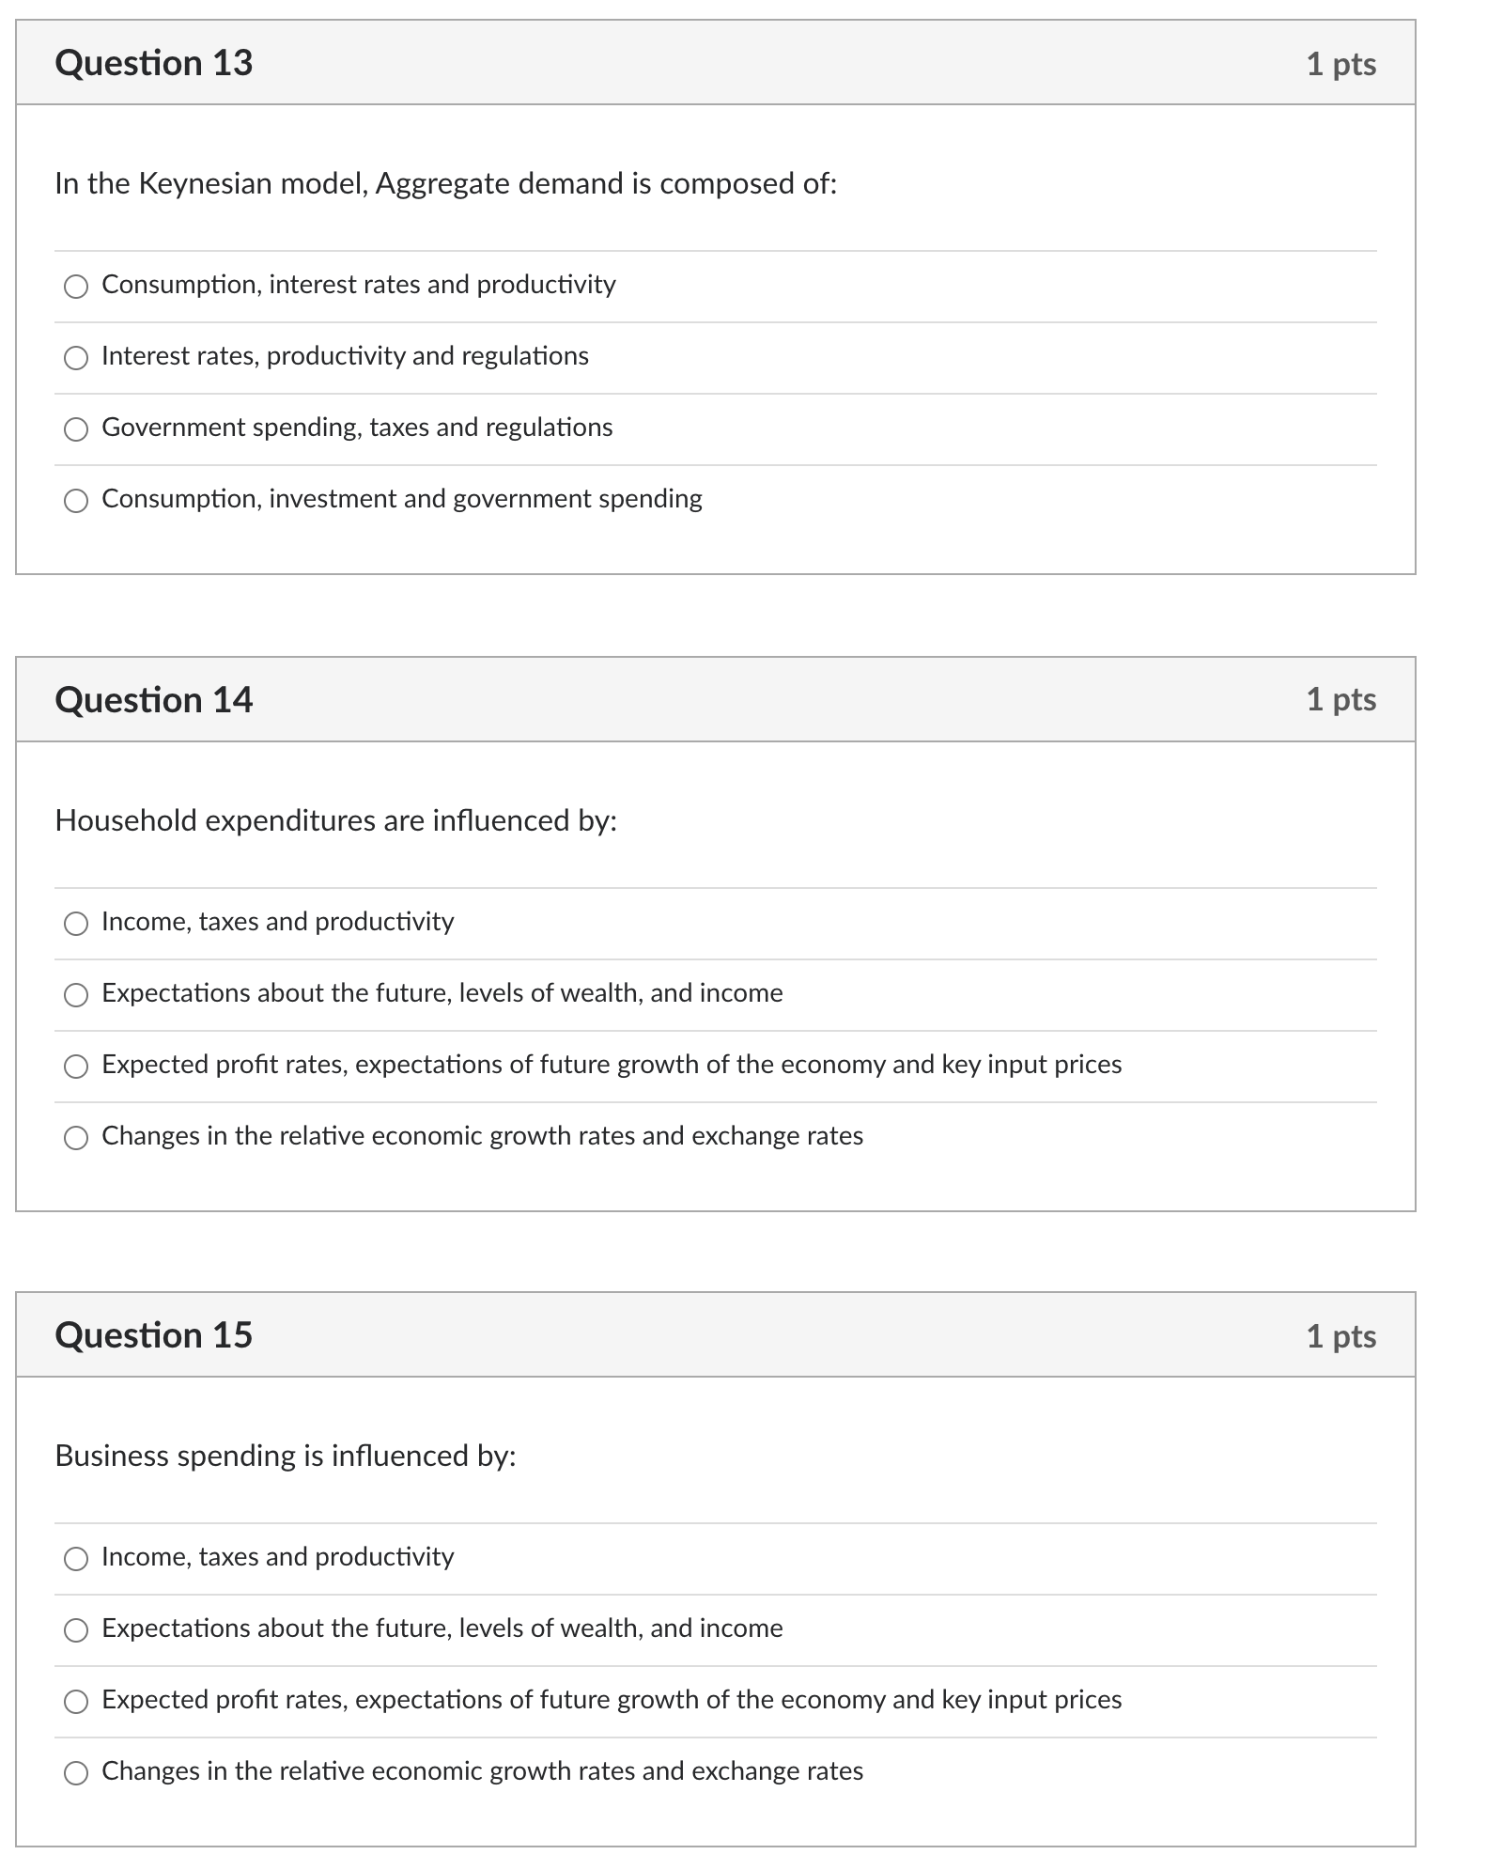Select 'Expectations about the future' answer in Question 15
Image resolution: width=1503 pixels, height=1870 pixels.
[x=76, y=1630]
